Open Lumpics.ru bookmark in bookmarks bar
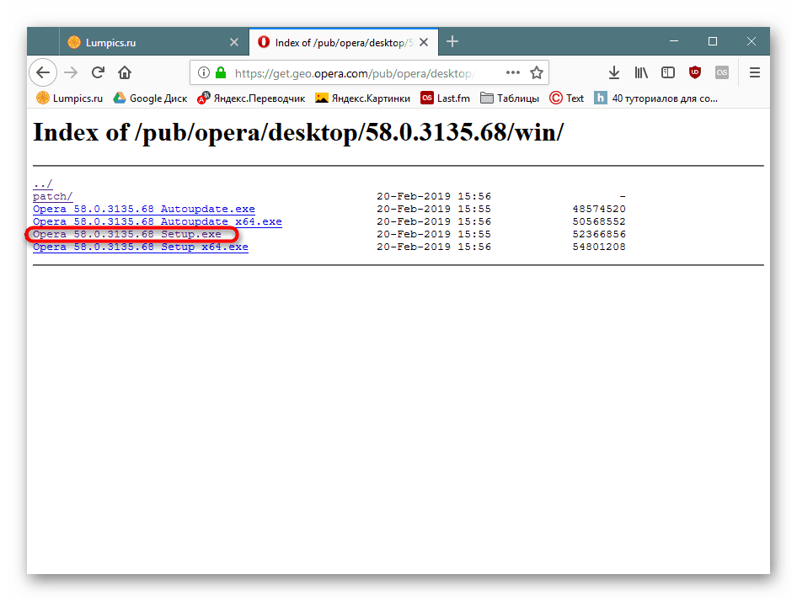The image size is (797, 601). [x=70, y=98]
